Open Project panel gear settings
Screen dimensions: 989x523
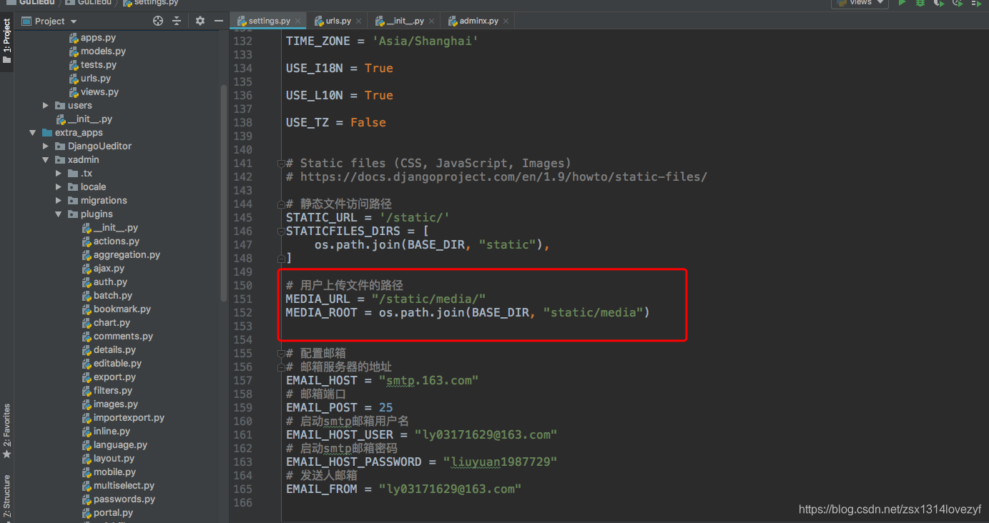coord(200,21)
